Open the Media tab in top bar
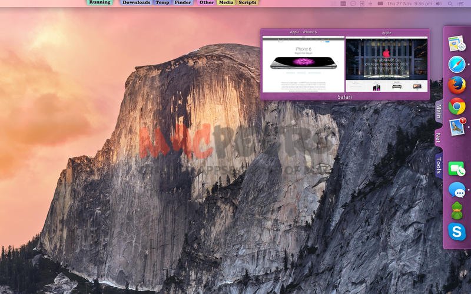 (x=226, y=2)
